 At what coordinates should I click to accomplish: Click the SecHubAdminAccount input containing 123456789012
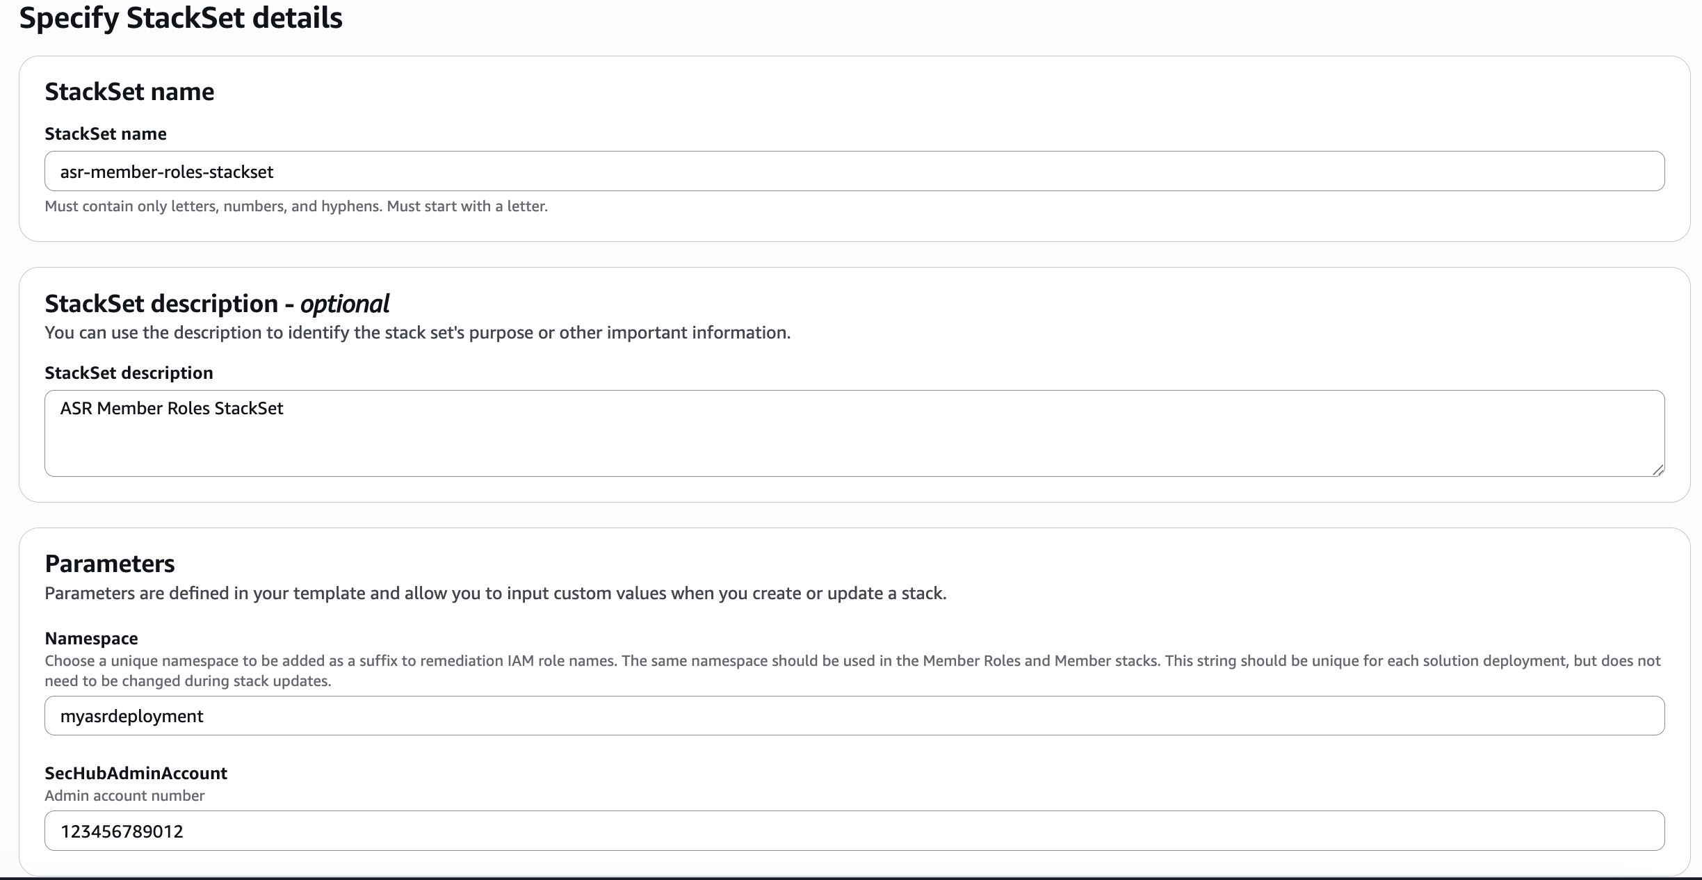(x=854, y=831)
